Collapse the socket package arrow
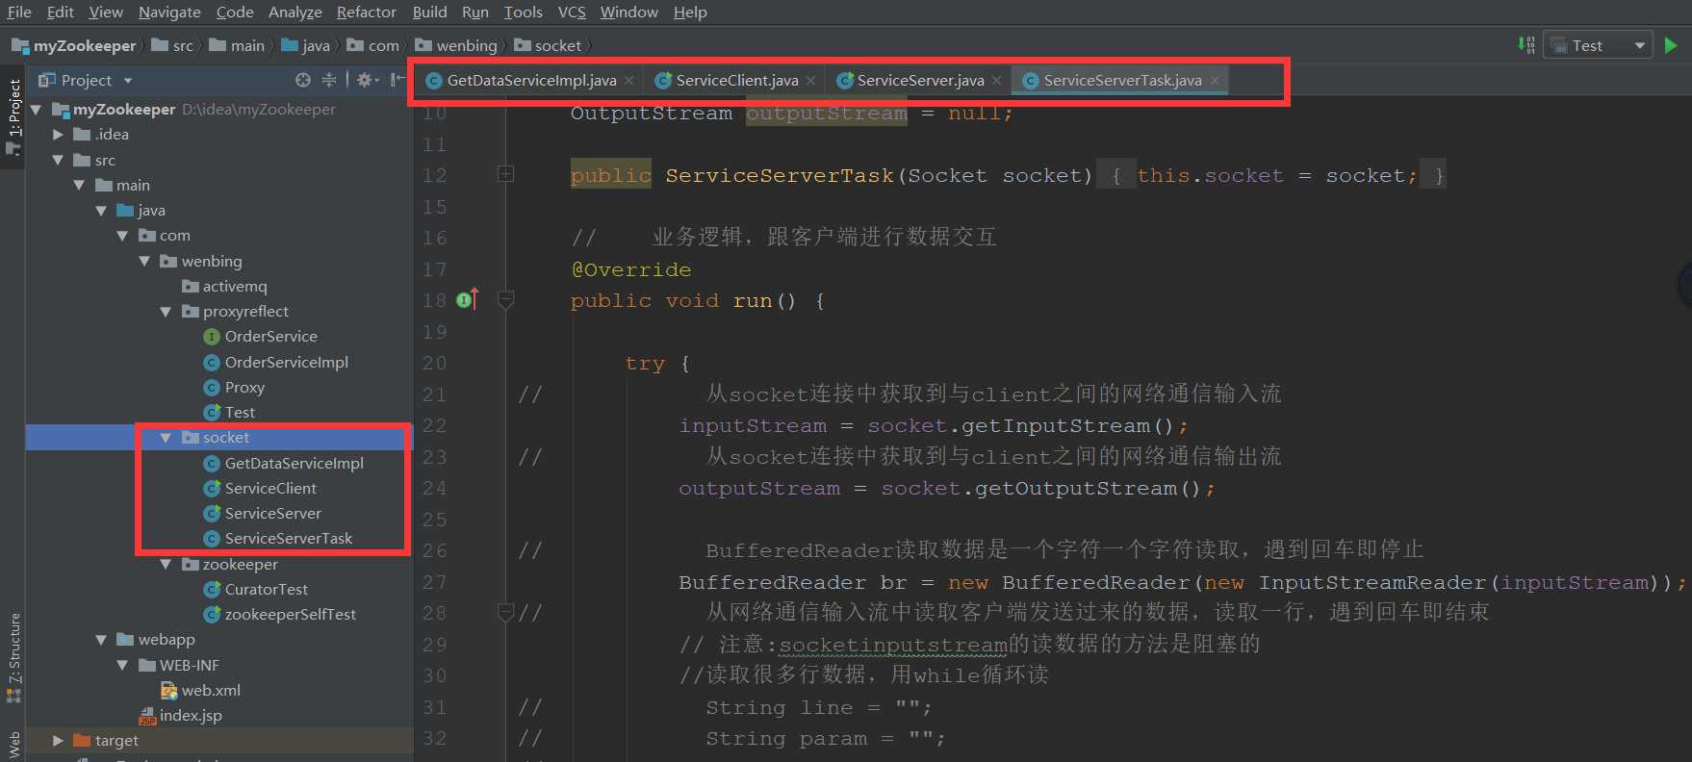Screen dimensions: 1692x762 pos(166,438)
